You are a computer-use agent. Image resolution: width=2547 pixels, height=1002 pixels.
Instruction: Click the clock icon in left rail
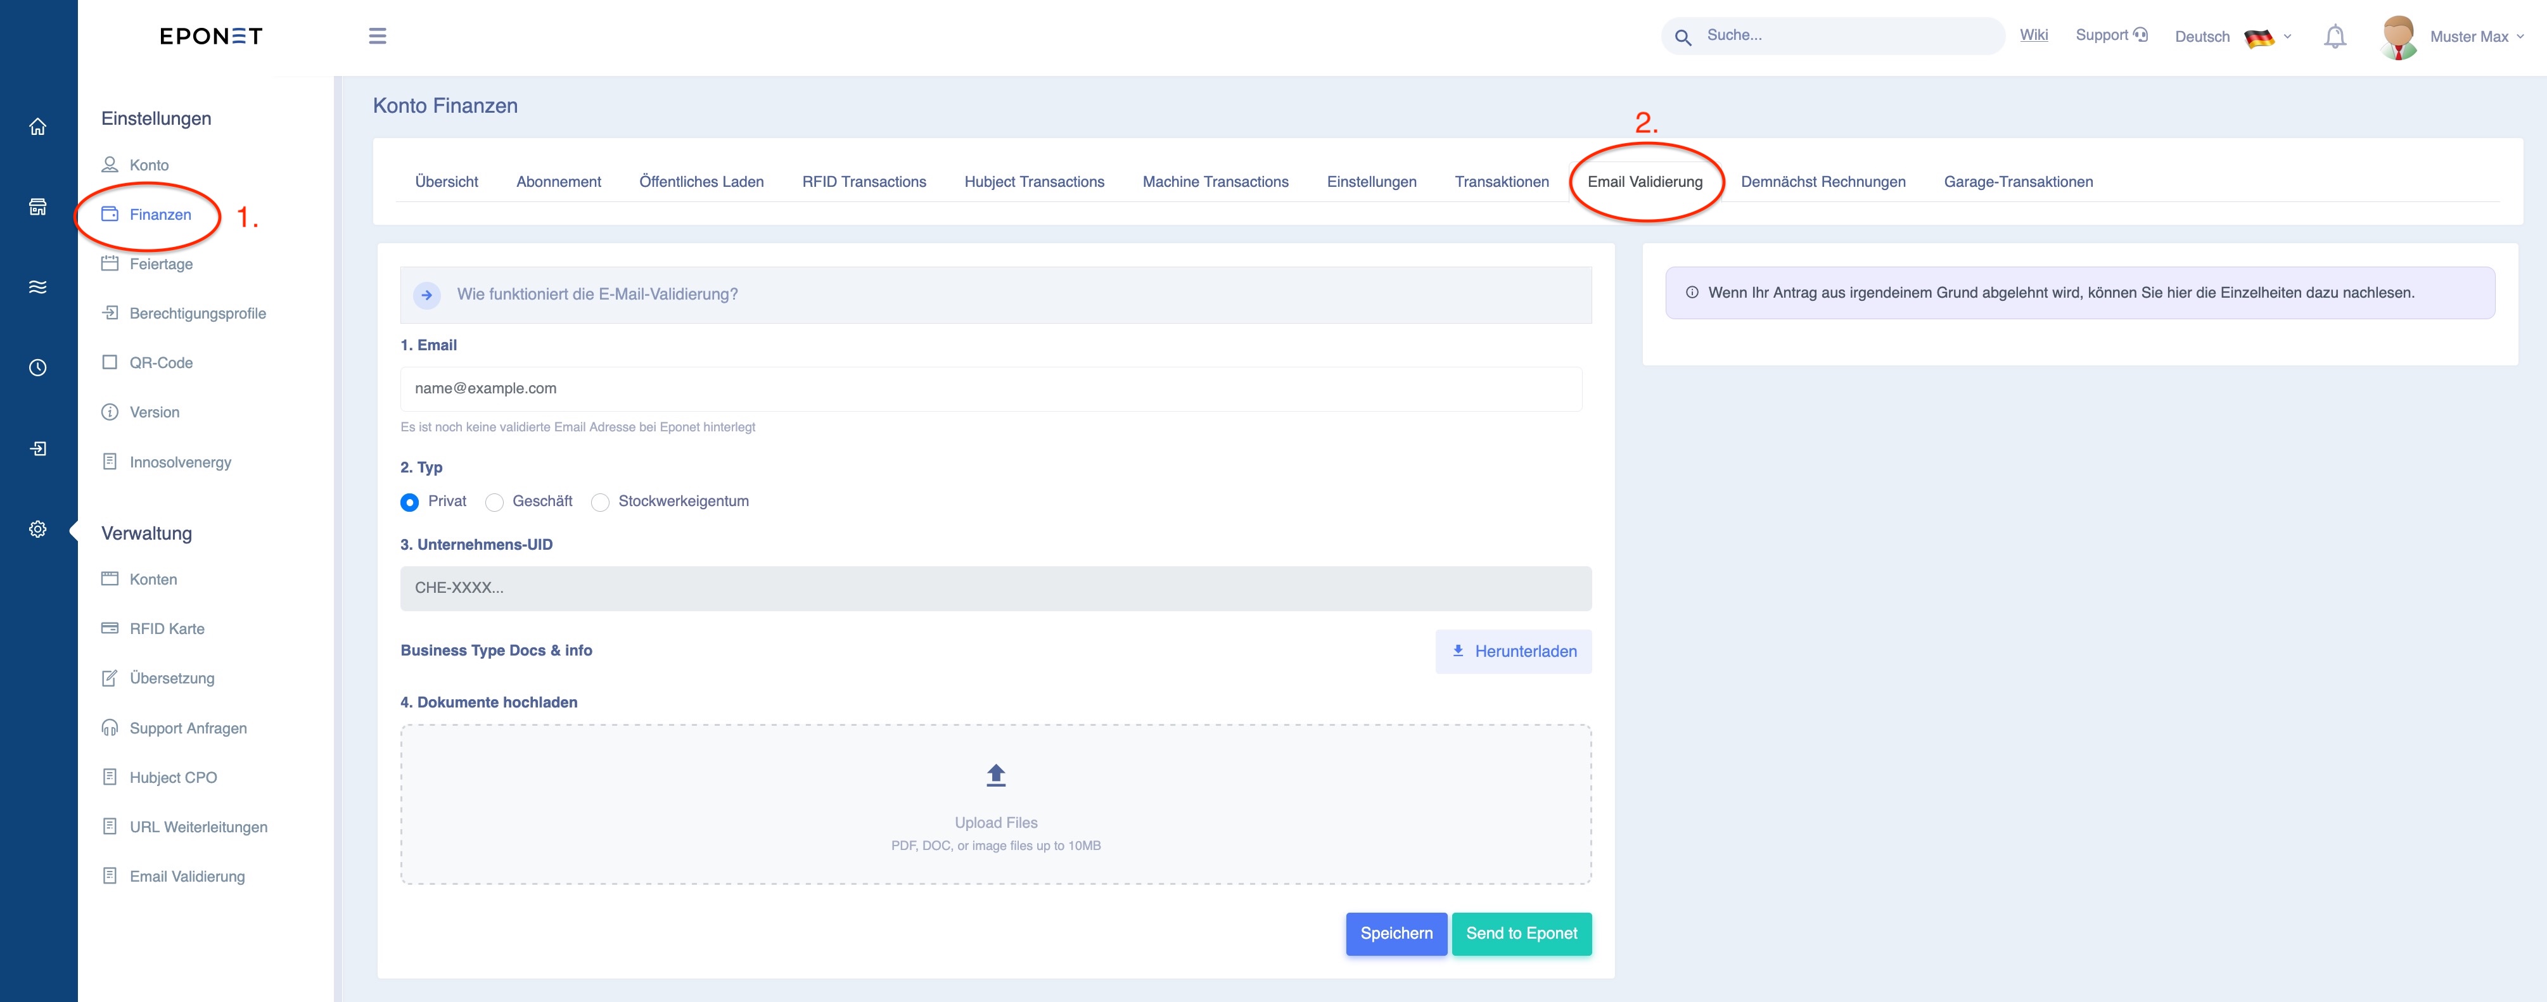coord(37,367)
